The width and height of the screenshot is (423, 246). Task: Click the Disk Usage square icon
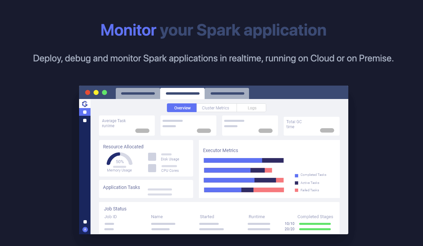point(152,157)
